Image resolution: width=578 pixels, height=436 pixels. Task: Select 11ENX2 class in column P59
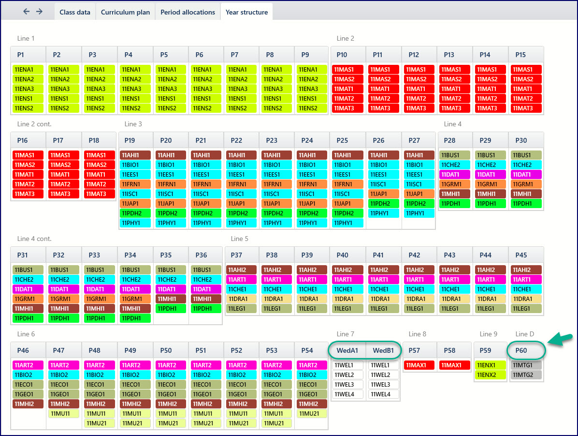point(490,375)
